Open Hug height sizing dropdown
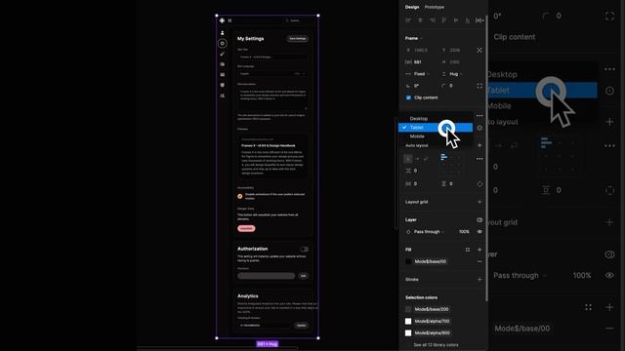This screenshot has width=625, height=351. pos(452,74)
